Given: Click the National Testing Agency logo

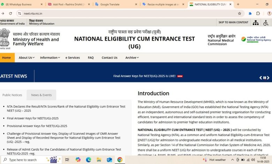Looking at the screenshot, I should 256,39.
